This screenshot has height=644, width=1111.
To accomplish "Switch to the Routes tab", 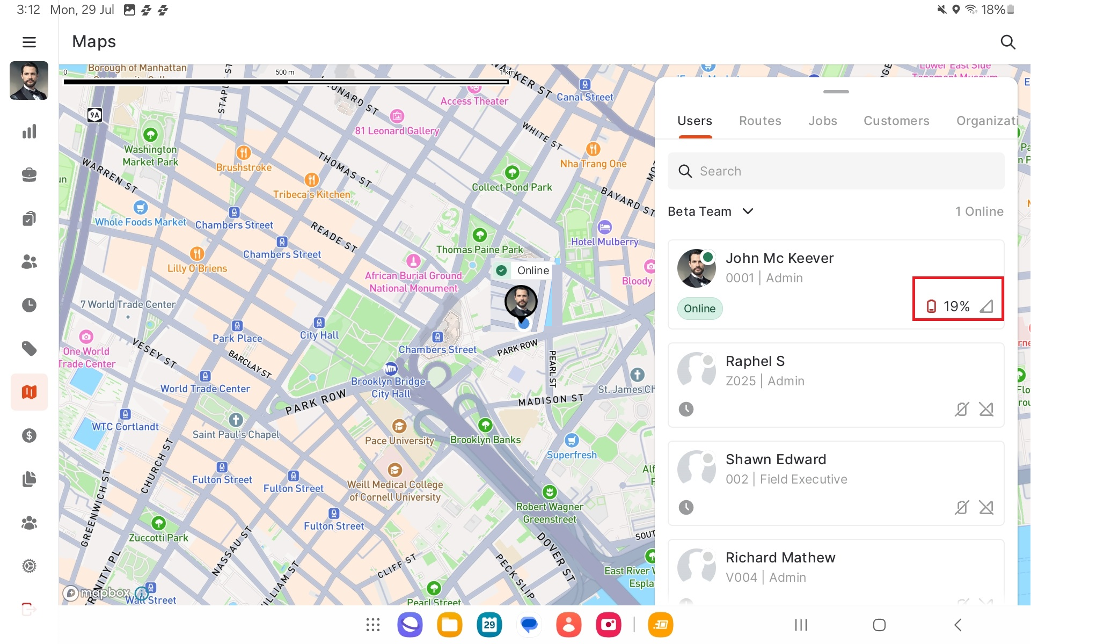I will 759,121.
